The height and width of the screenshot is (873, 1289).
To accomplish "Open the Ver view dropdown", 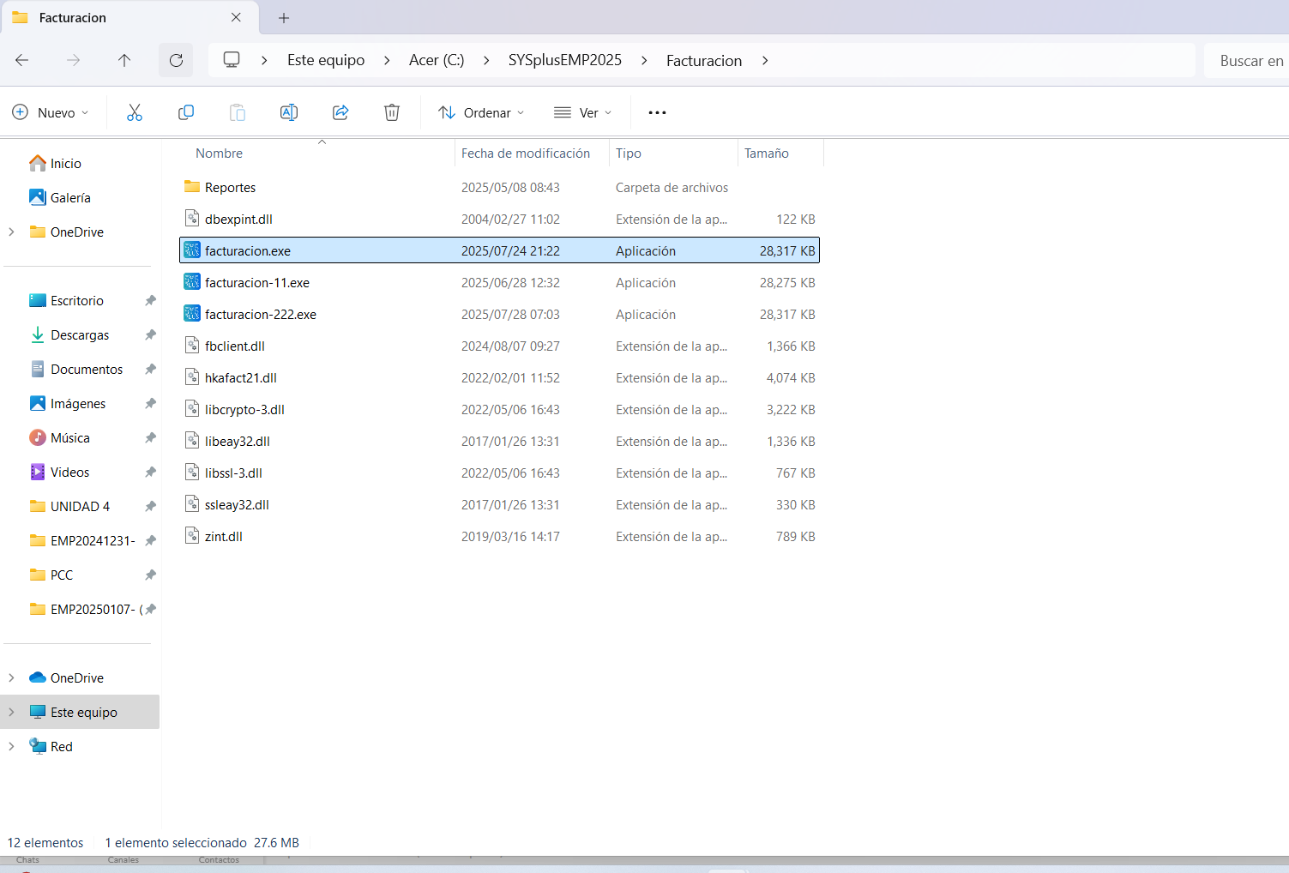I will pos(583,112).
